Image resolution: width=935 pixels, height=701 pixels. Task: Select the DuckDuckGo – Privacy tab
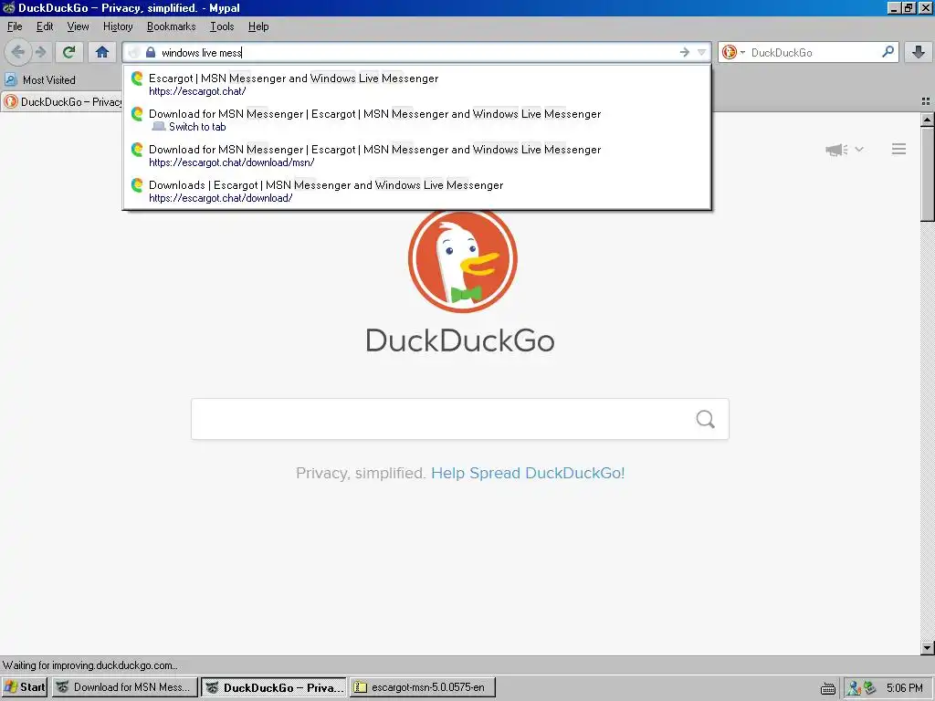tap(63, 102)
